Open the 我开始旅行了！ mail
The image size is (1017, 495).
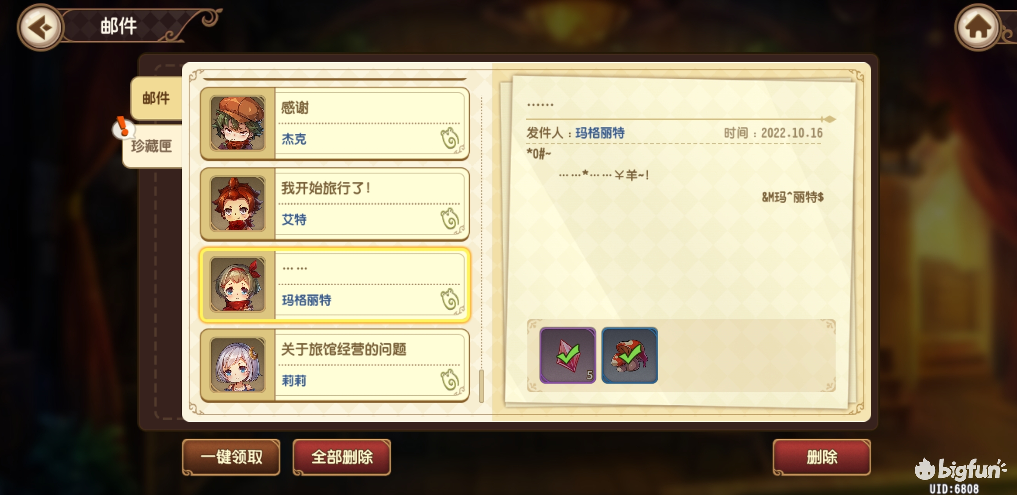click(x=335, y=204)
